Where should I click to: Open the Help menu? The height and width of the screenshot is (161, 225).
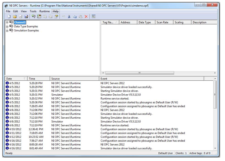(x=55, y=11)
